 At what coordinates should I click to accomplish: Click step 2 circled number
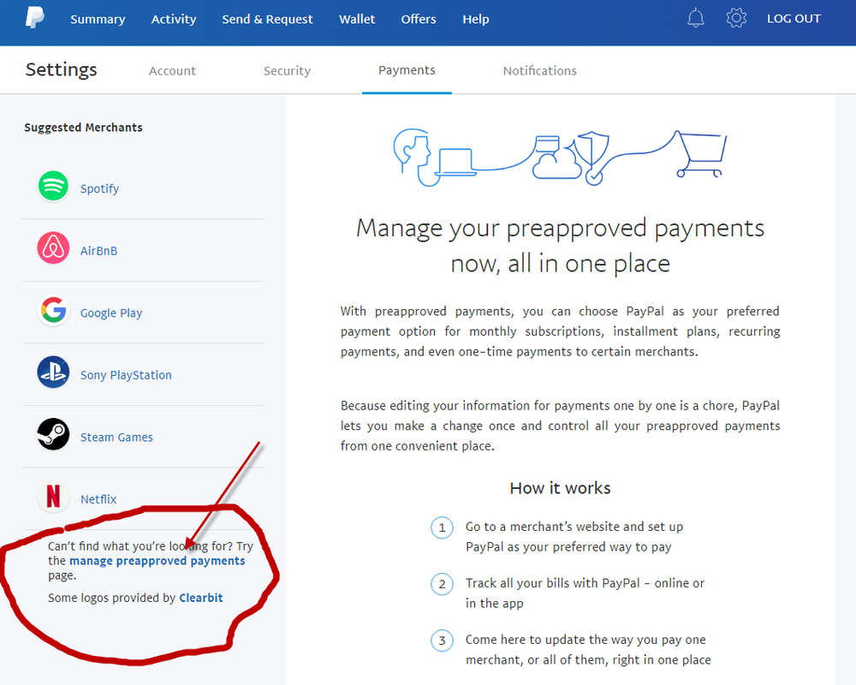(443, 585)
